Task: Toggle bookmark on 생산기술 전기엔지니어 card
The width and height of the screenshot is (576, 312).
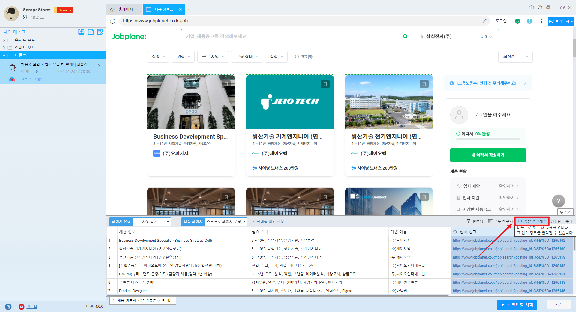Action: point(424,84)
